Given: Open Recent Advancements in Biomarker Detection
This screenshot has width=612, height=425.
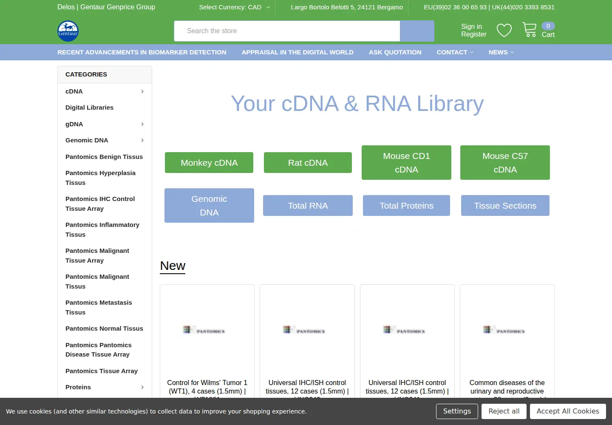Looking at the screenshot, I should (x=142, y=52).
